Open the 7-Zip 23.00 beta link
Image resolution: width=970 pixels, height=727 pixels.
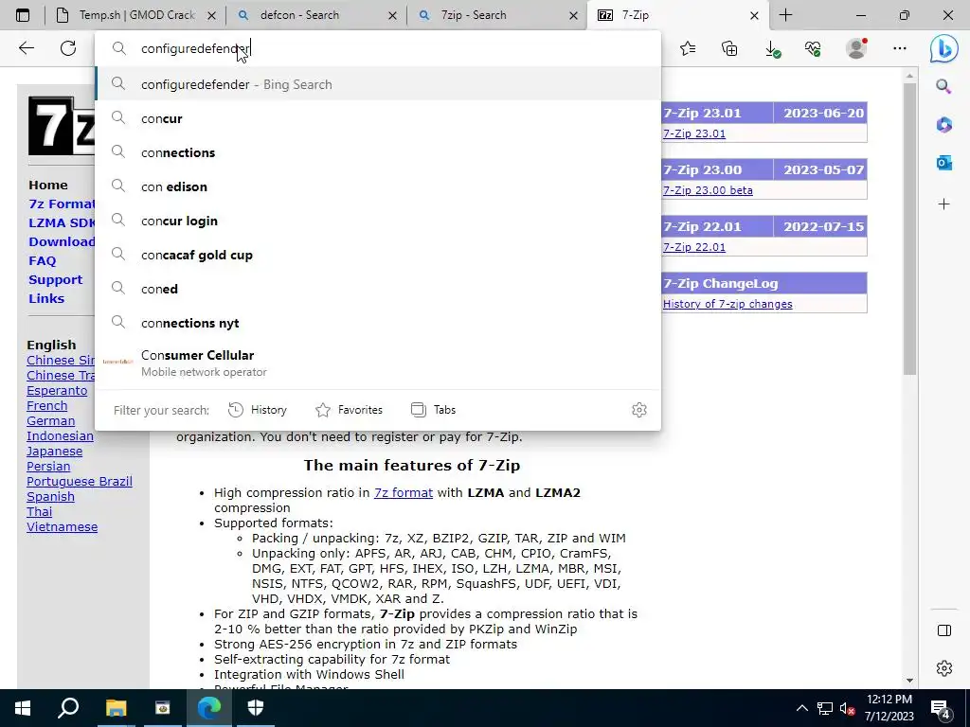708,190
